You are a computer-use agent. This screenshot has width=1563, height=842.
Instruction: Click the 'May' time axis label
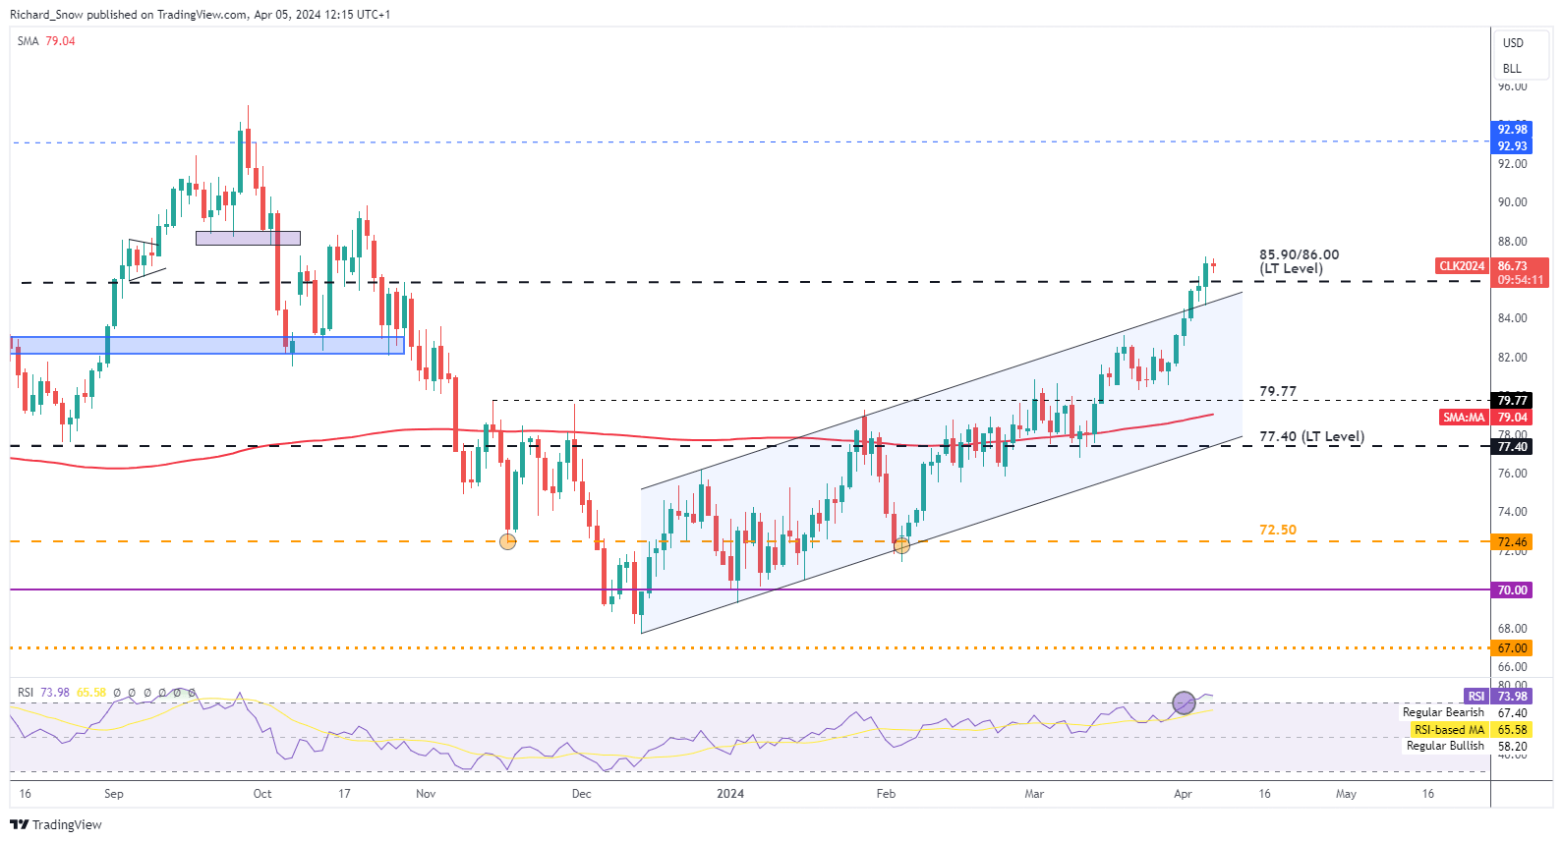1346,794
